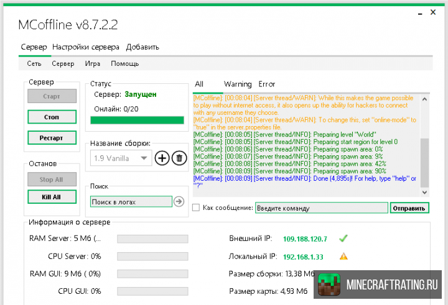Viewport: 448px width, 305px height.
Task: Click 'Размер карты: 4,93 Мб' text
Action: pos(268,291)
